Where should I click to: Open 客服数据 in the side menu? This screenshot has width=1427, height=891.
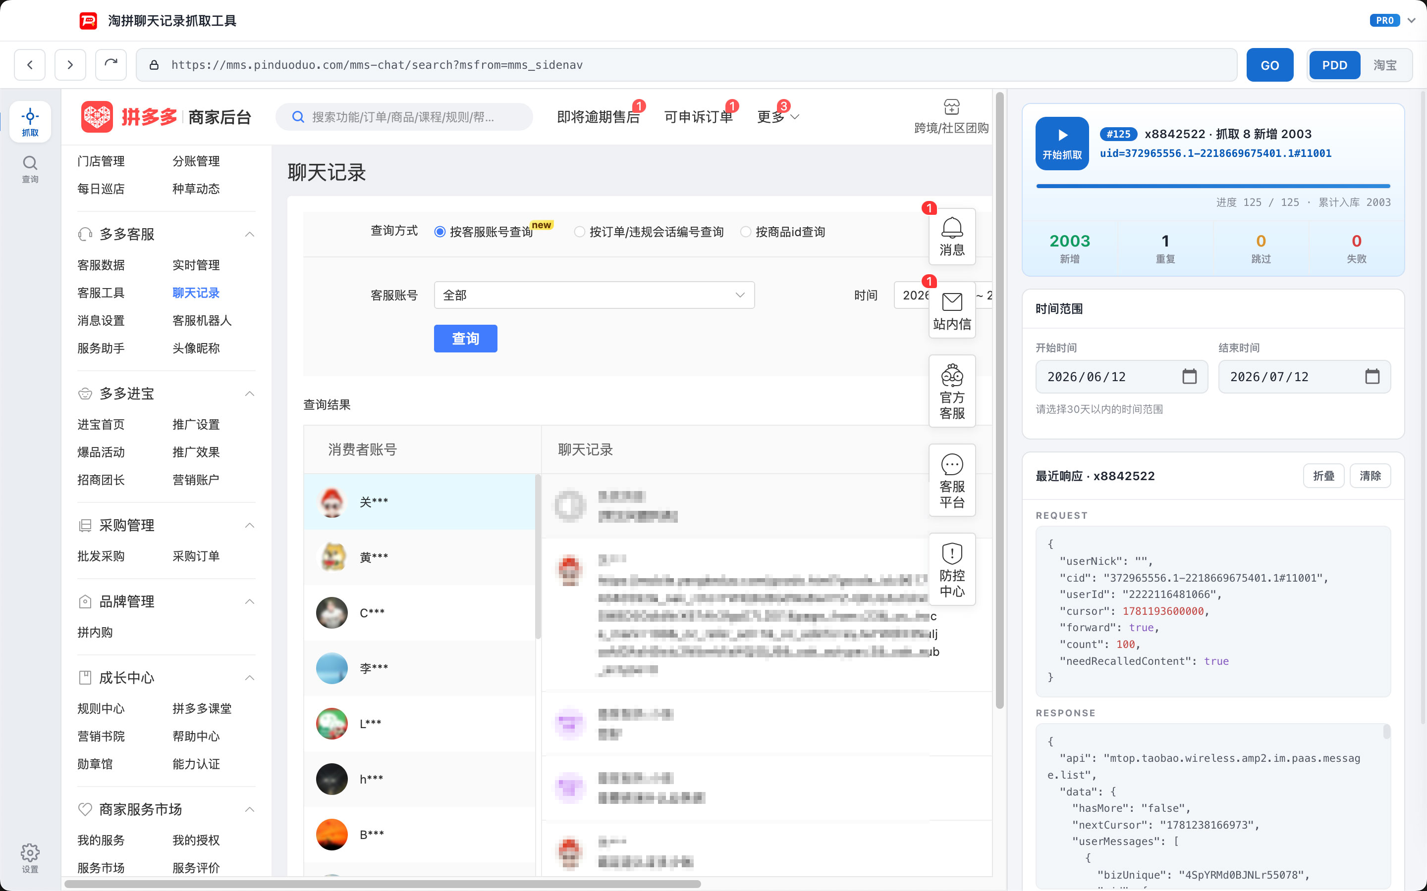[101, 265]
